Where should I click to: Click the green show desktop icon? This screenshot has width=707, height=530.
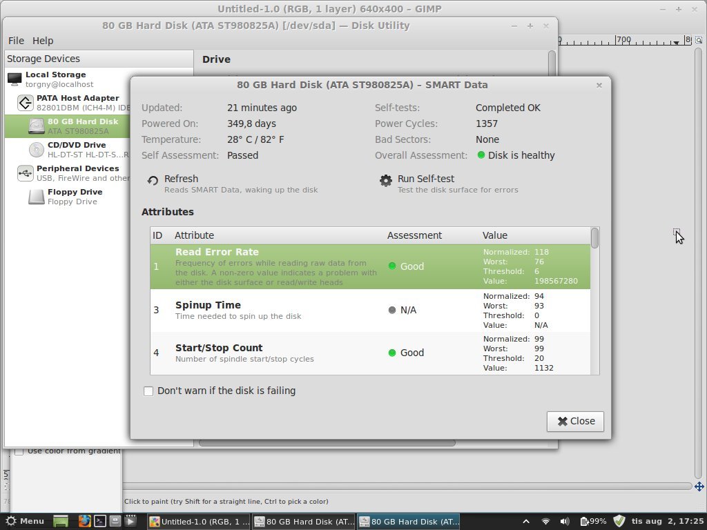(61, 522)
